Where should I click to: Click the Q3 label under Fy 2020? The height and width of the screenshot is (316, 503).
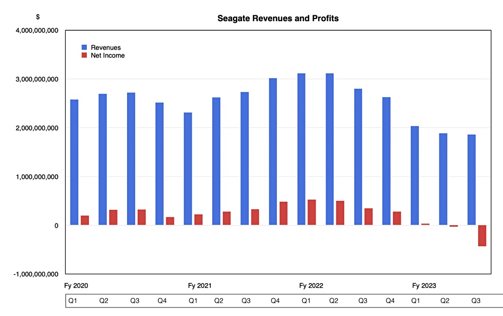pyautogui.click(x=134, y=301)
